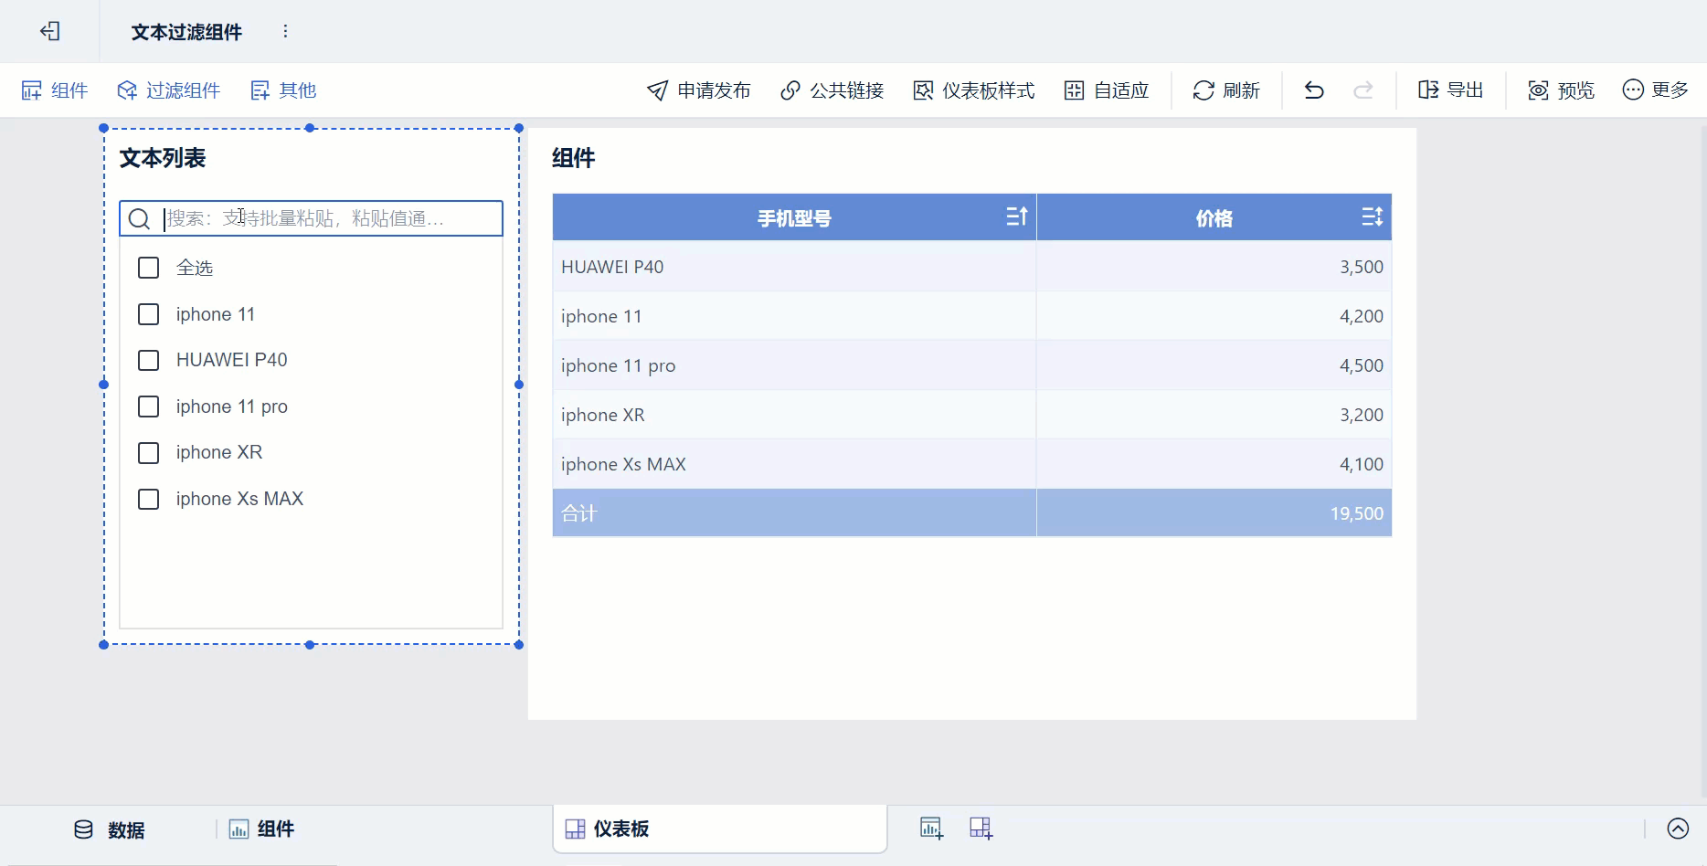Click 申请发布 to request publishing
Viewport: 1707px width, 866px height.
tap(699, 90)
